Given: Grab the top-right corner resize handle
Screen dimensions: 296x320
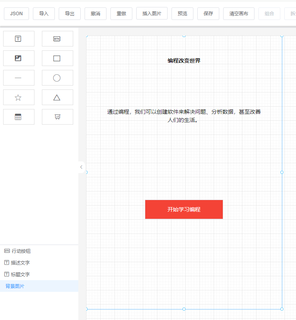Looking at the screenshot, I should tap(282, 36).
